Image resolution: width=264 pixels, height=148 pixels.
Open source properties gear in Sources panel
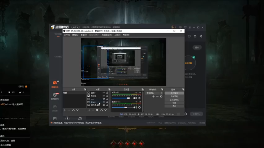[x=97, y=110]
